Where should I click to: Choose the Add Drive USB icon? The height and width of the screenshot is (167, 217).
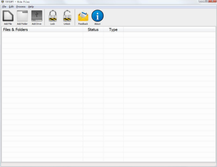37,16
